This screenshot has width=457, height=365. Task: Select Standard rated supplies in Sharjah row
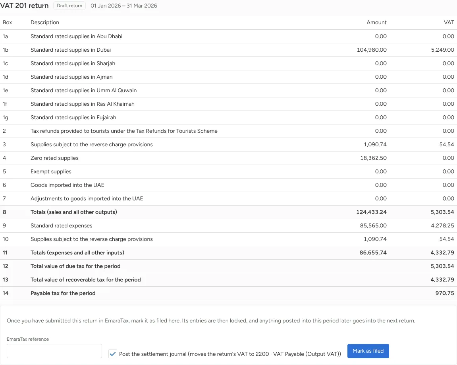(229, 63)
